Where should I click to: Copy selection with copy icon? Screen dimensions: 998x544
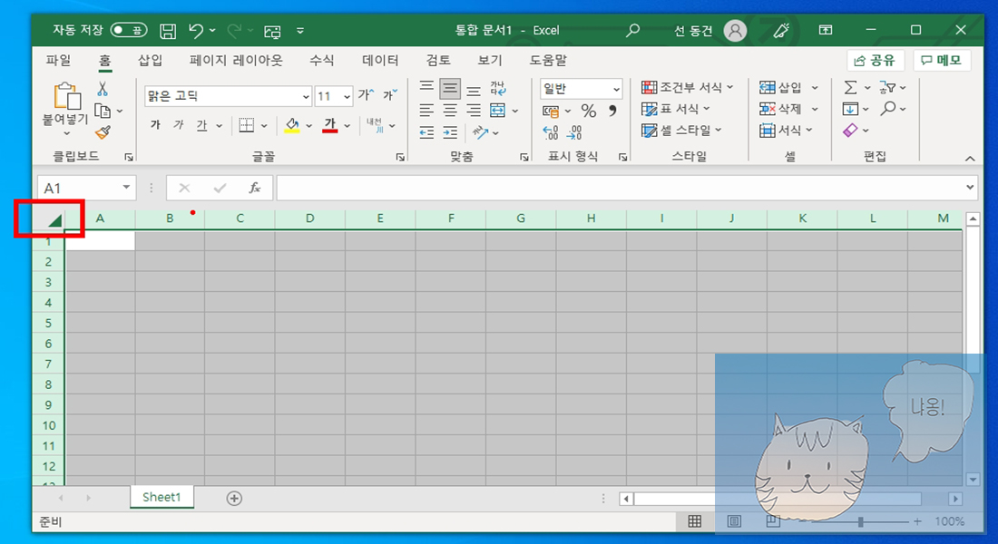click(x=103, y=111)
